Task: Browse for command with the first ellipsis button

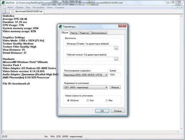Action: (116, 48)
